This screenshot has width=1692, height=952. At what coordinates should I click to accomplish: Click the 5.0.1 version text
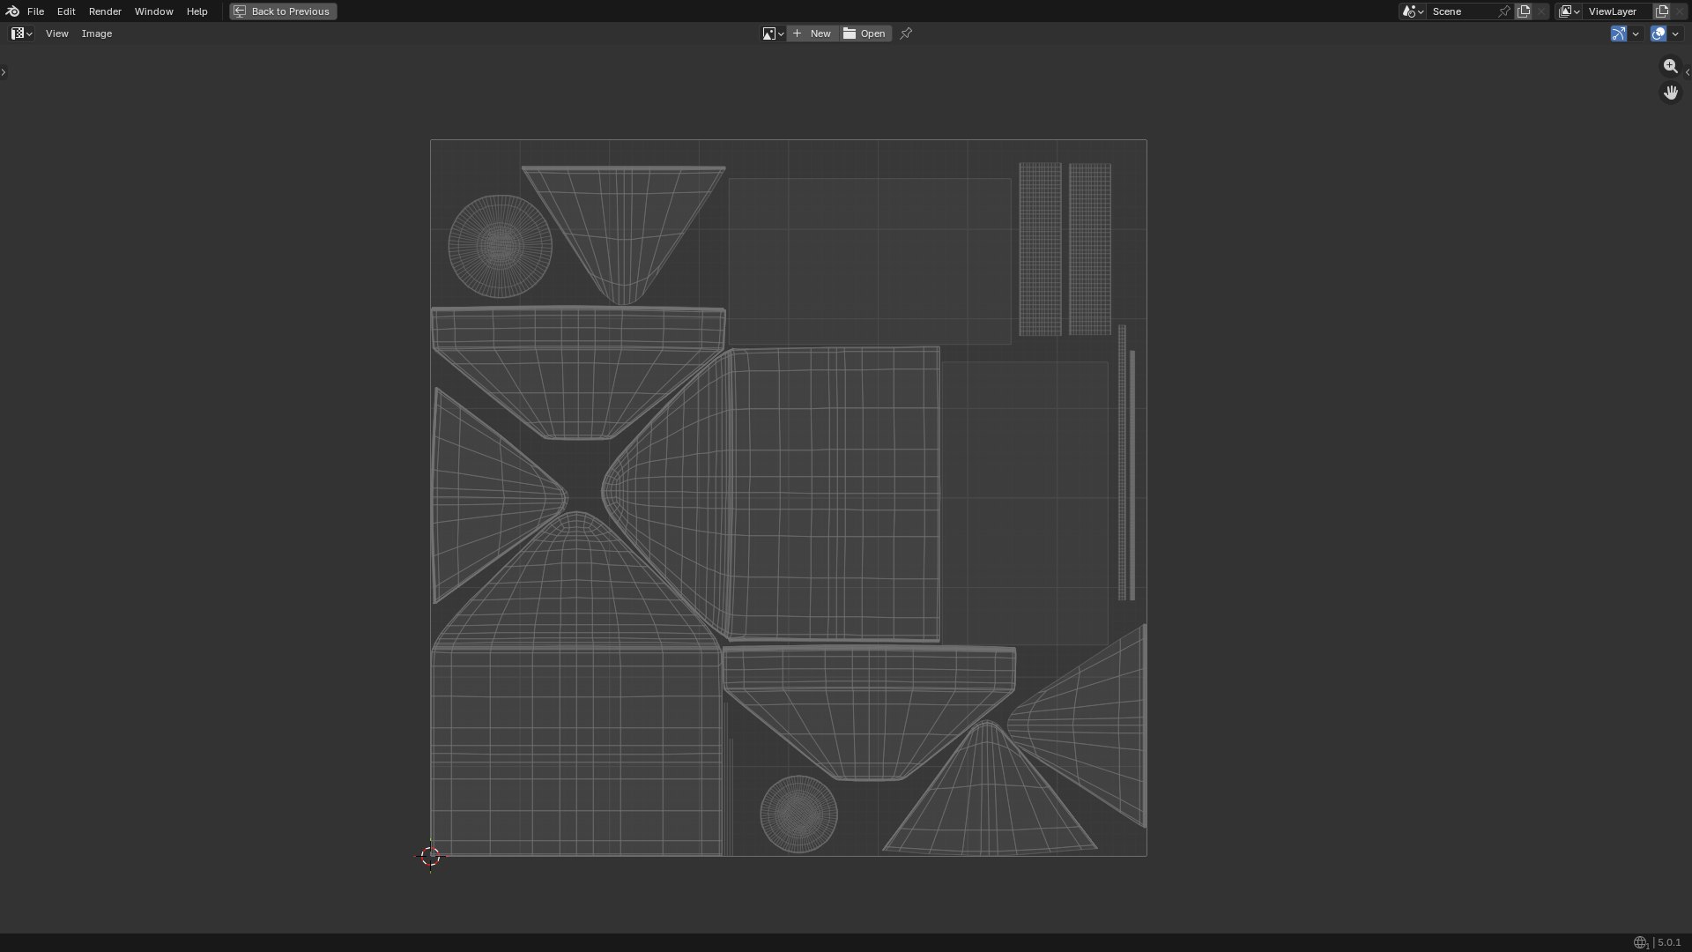(1669, 942)
